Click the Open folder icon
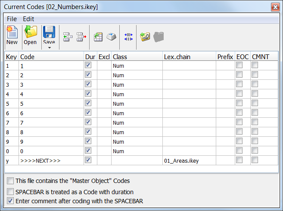This screenshot has height=211, width=283. [x=30, y=35]
